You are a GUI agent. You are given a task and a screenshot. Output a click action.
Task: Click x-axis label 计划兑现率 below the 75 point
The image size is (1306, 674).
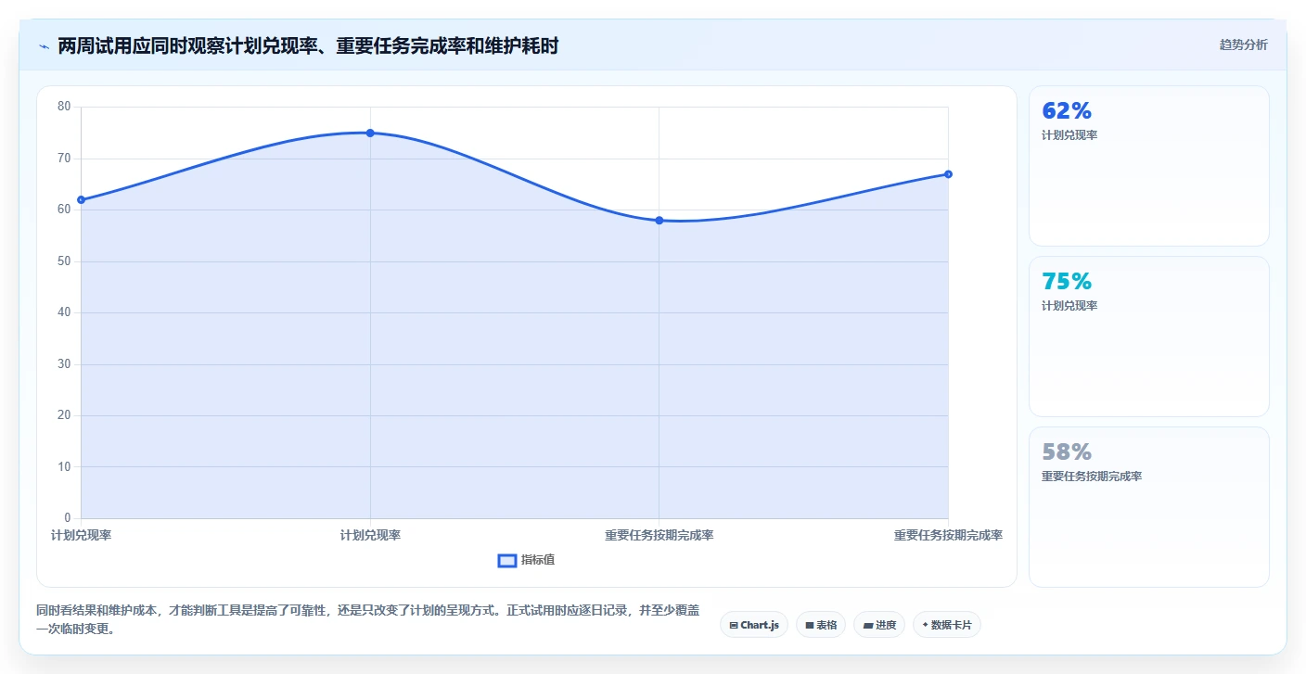coord(370,536)
